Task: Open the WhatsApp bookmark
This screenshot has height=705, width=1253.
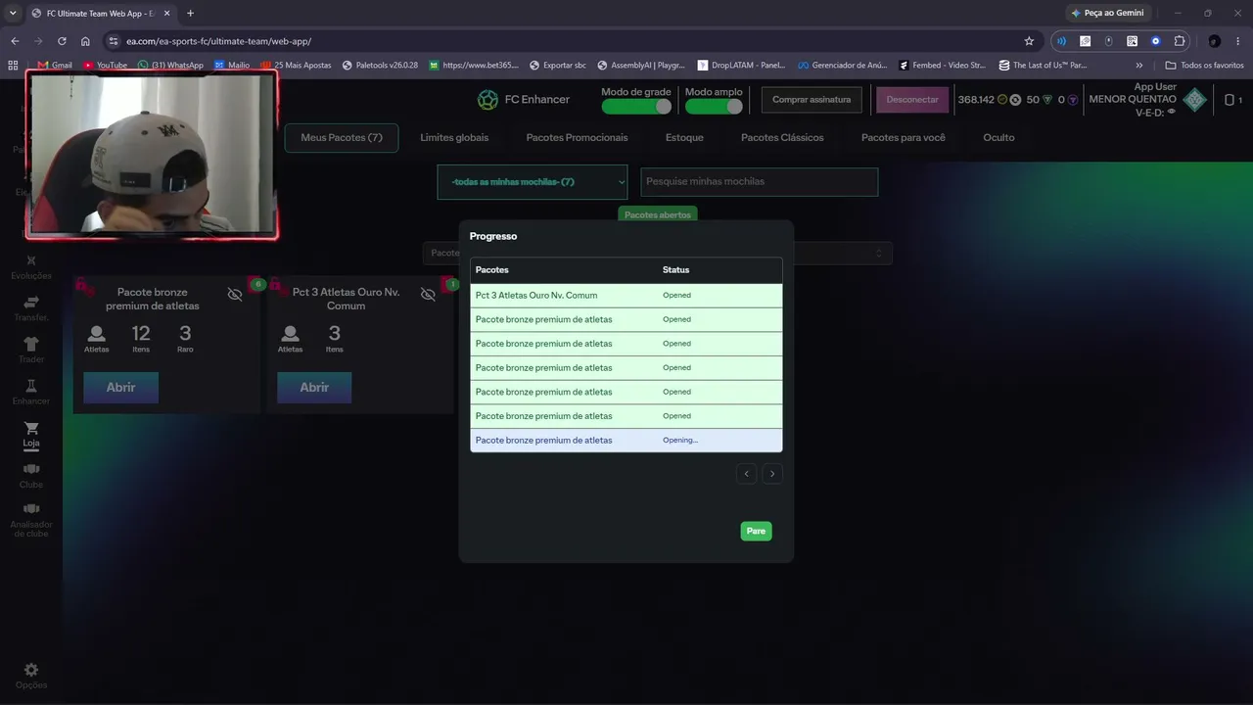Action: 170,66
